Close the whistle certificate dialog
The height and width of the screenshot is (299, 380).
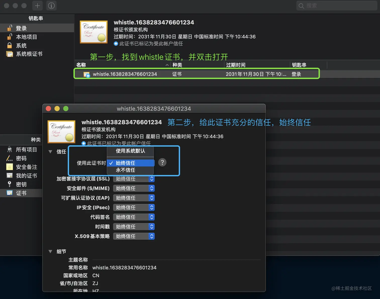point(49,108)
